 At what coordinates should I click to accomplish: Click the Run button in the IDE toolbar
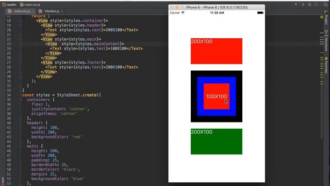tap(303, 4)
